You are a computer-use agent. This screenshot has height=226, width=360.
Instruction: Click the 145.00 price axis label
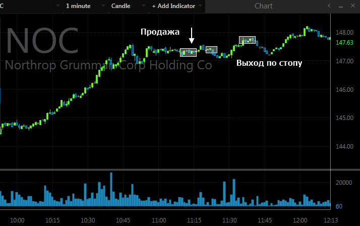click(344, 118)
